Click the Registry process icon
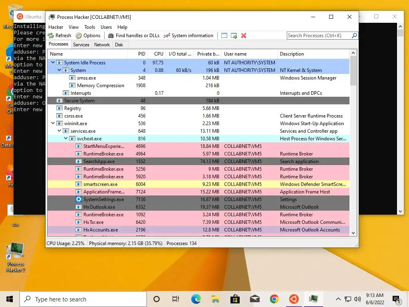This screenshot has width=409, height=307. [60, 108]
